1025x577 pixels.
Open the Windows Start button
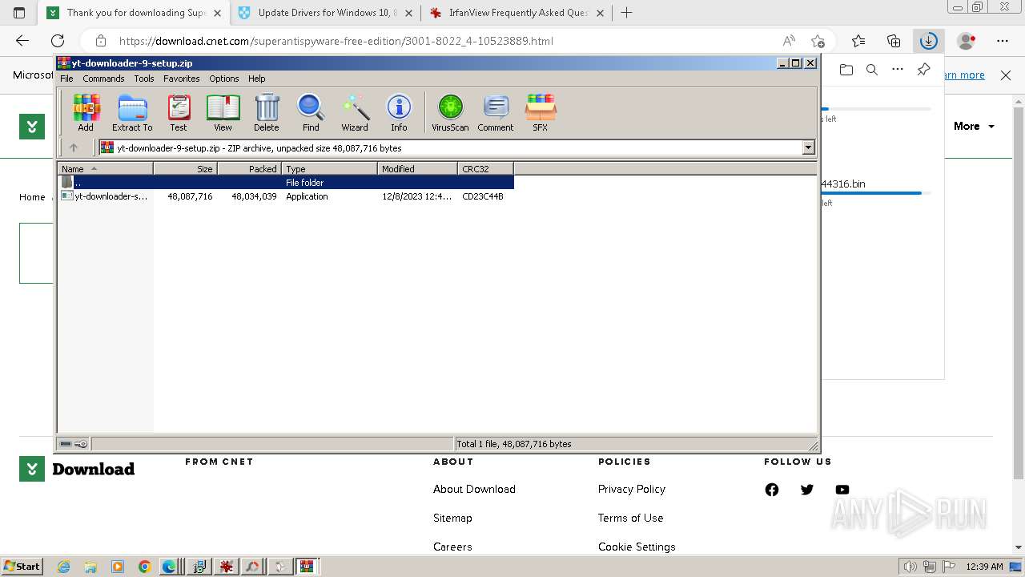[22, 566]
